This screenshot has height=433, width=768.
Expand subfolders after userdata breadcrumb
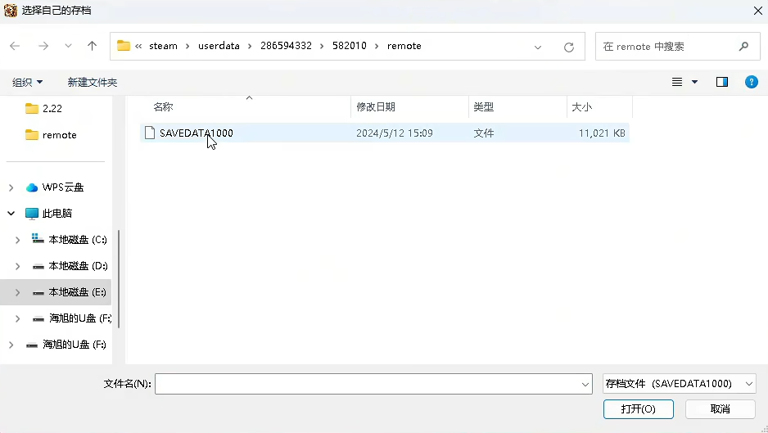pyautogui.click(x=250, y=46)
